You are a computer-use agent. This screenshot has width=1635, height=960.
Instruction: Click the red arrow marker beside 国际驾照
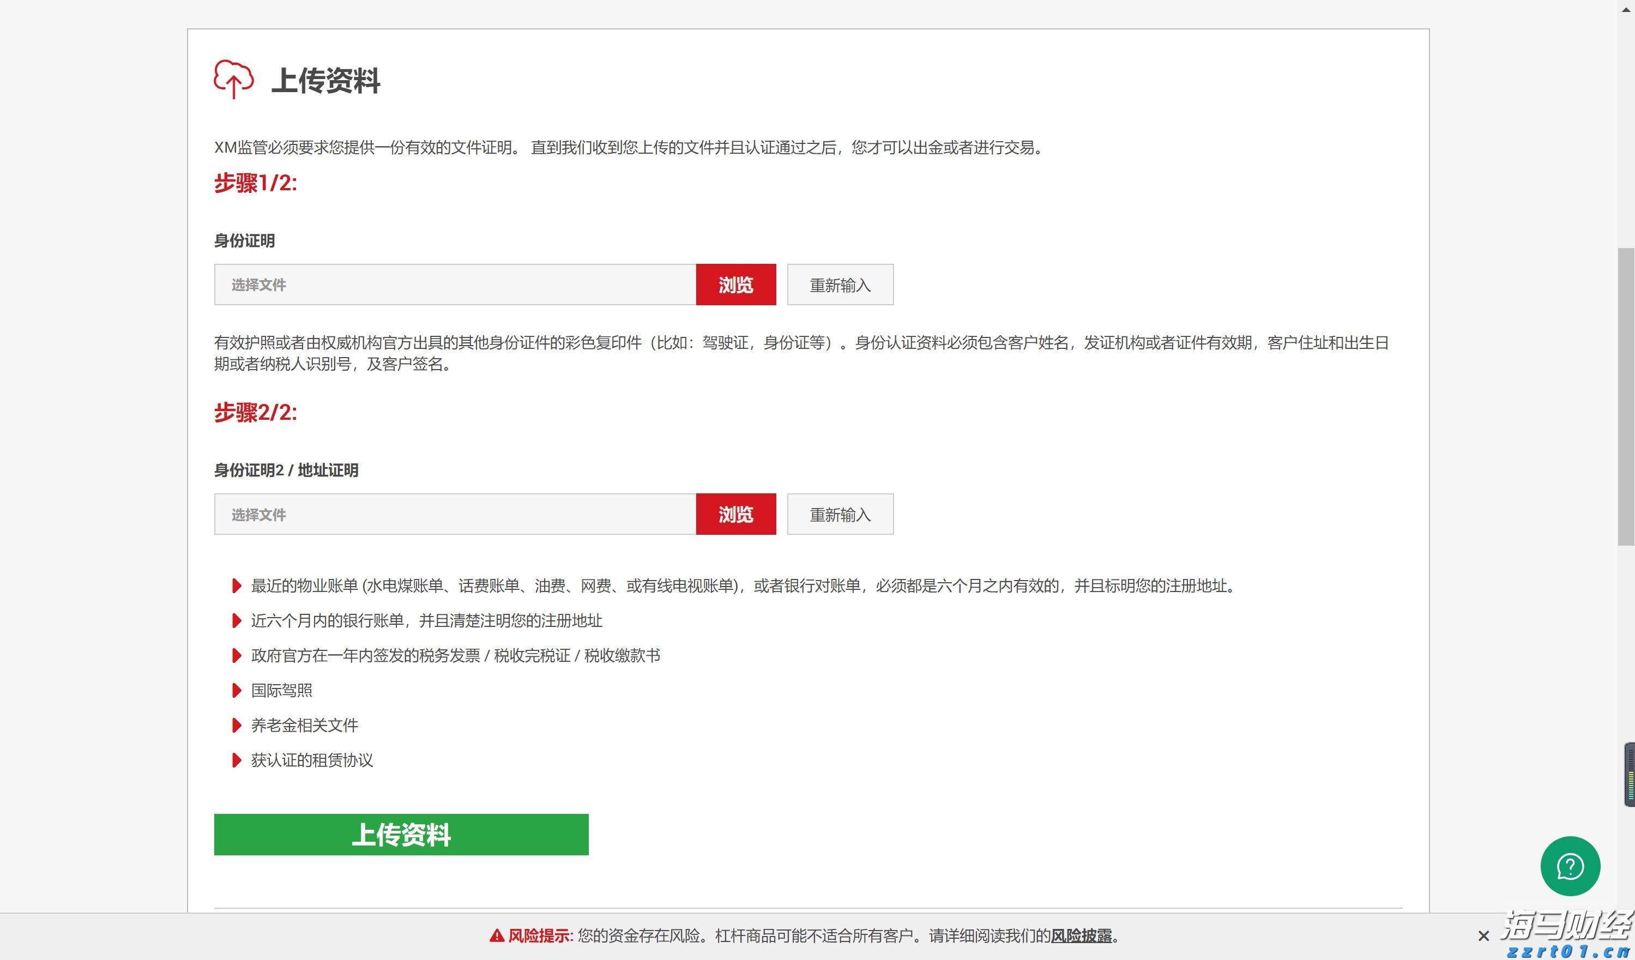coord(236,690)
